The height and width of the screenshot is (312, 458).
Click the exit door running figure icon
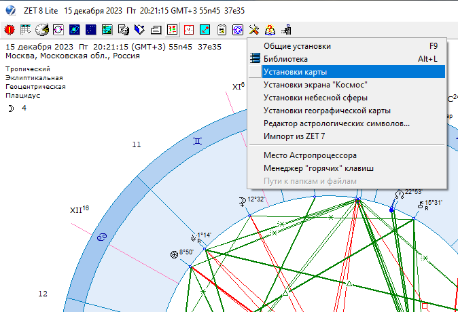tap(286, 30)
